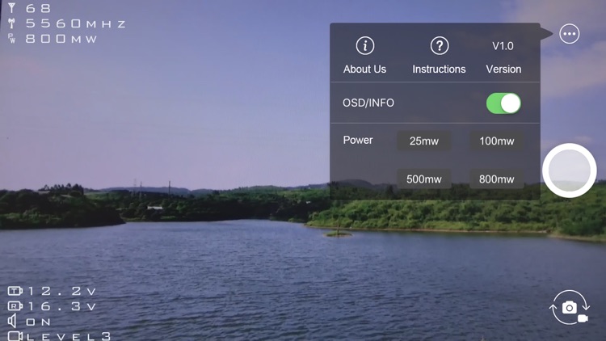This screenshot has width=606, height=341.
Task: Set transmit power to 25mw
Action: click(x=424, y=141)
